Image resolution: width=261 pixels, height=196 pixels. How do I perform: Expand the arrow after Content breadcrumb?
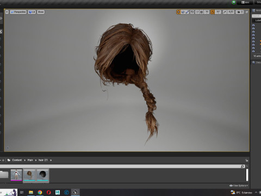pos(25,160)
